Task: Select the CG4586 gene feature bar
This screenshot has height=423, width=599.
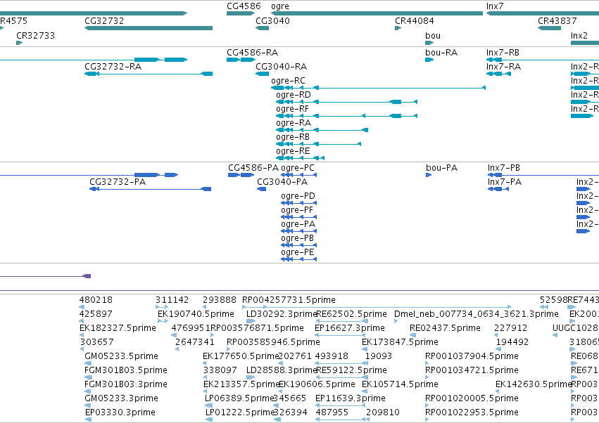Action: click(x=241, y=13)
